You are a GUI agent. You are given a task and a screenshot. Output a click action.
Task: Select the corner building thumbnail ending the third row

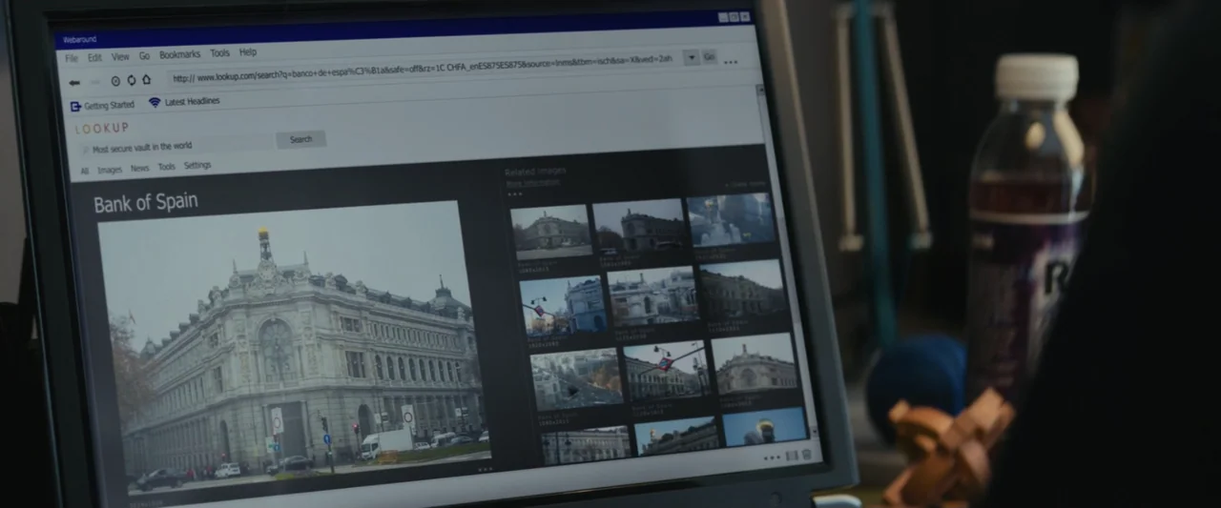755,363
